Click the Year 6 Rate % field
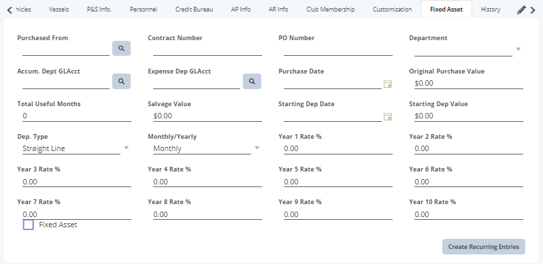 click(469, 182)
